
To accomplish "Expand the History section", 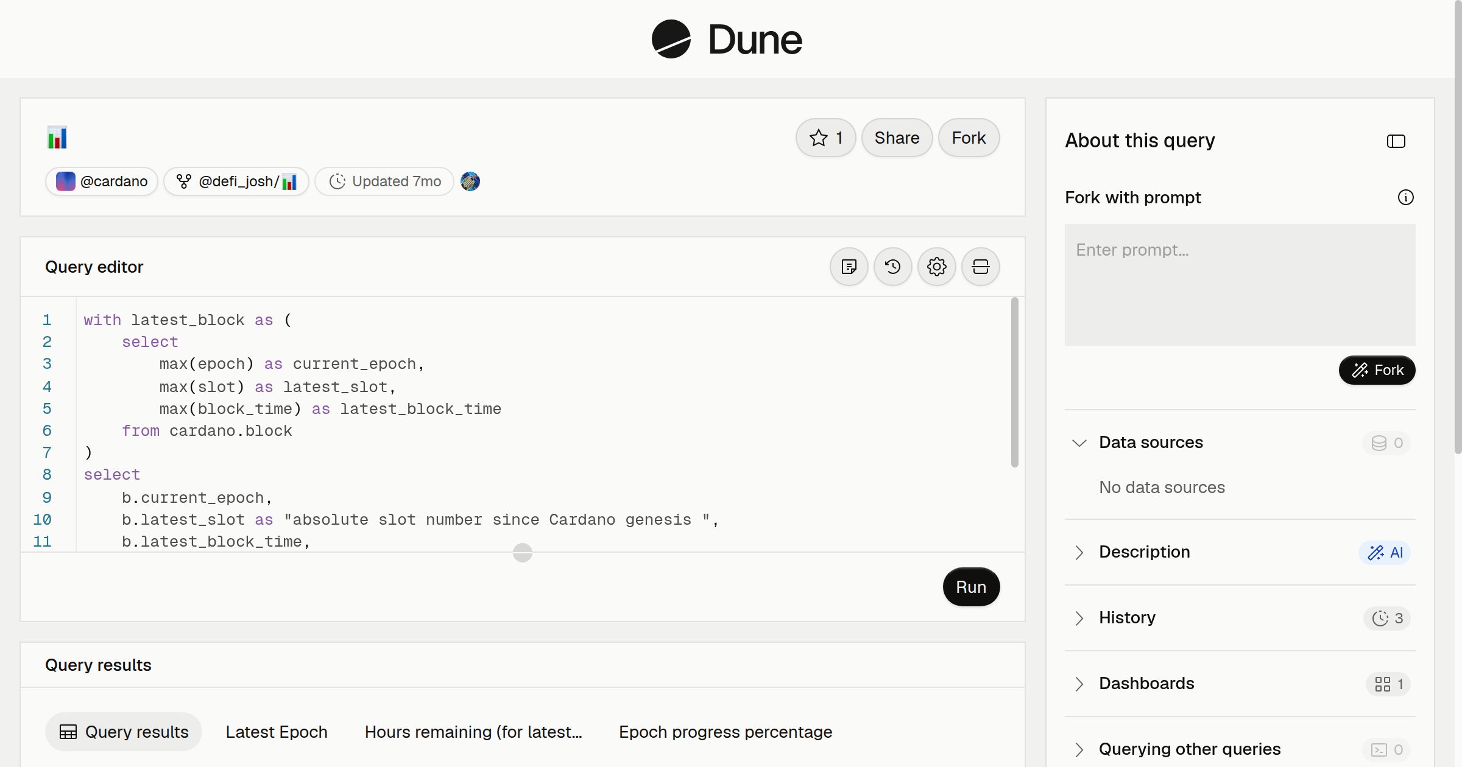I will tap(1079, 618).
